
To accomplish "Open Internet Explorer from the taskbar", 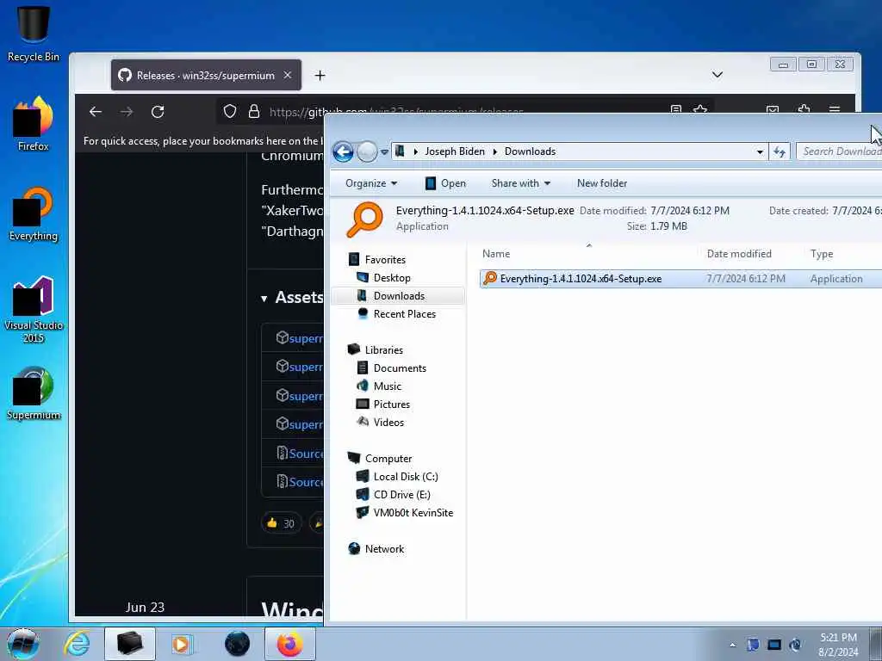I will click(77, 644).
